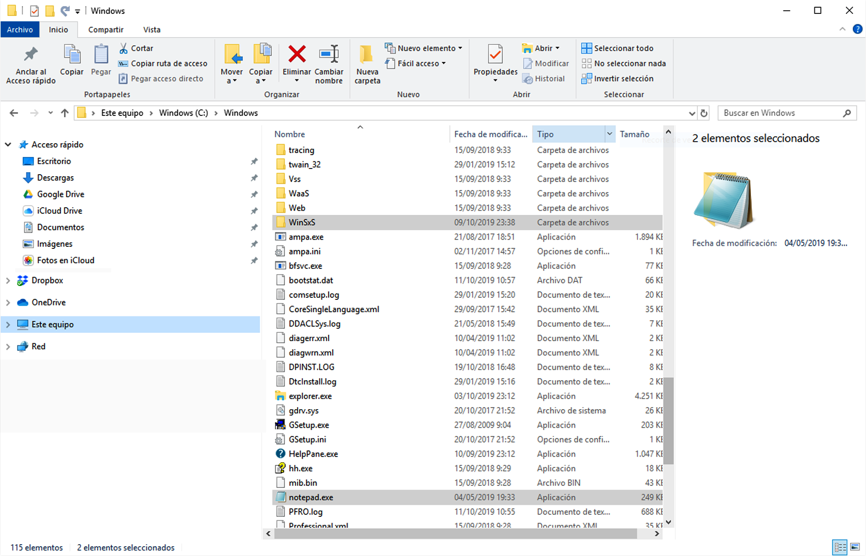Collapse the Acceso rápido tree
The width and height of the screenshot is (866, 556).
(x=8, y=145)
